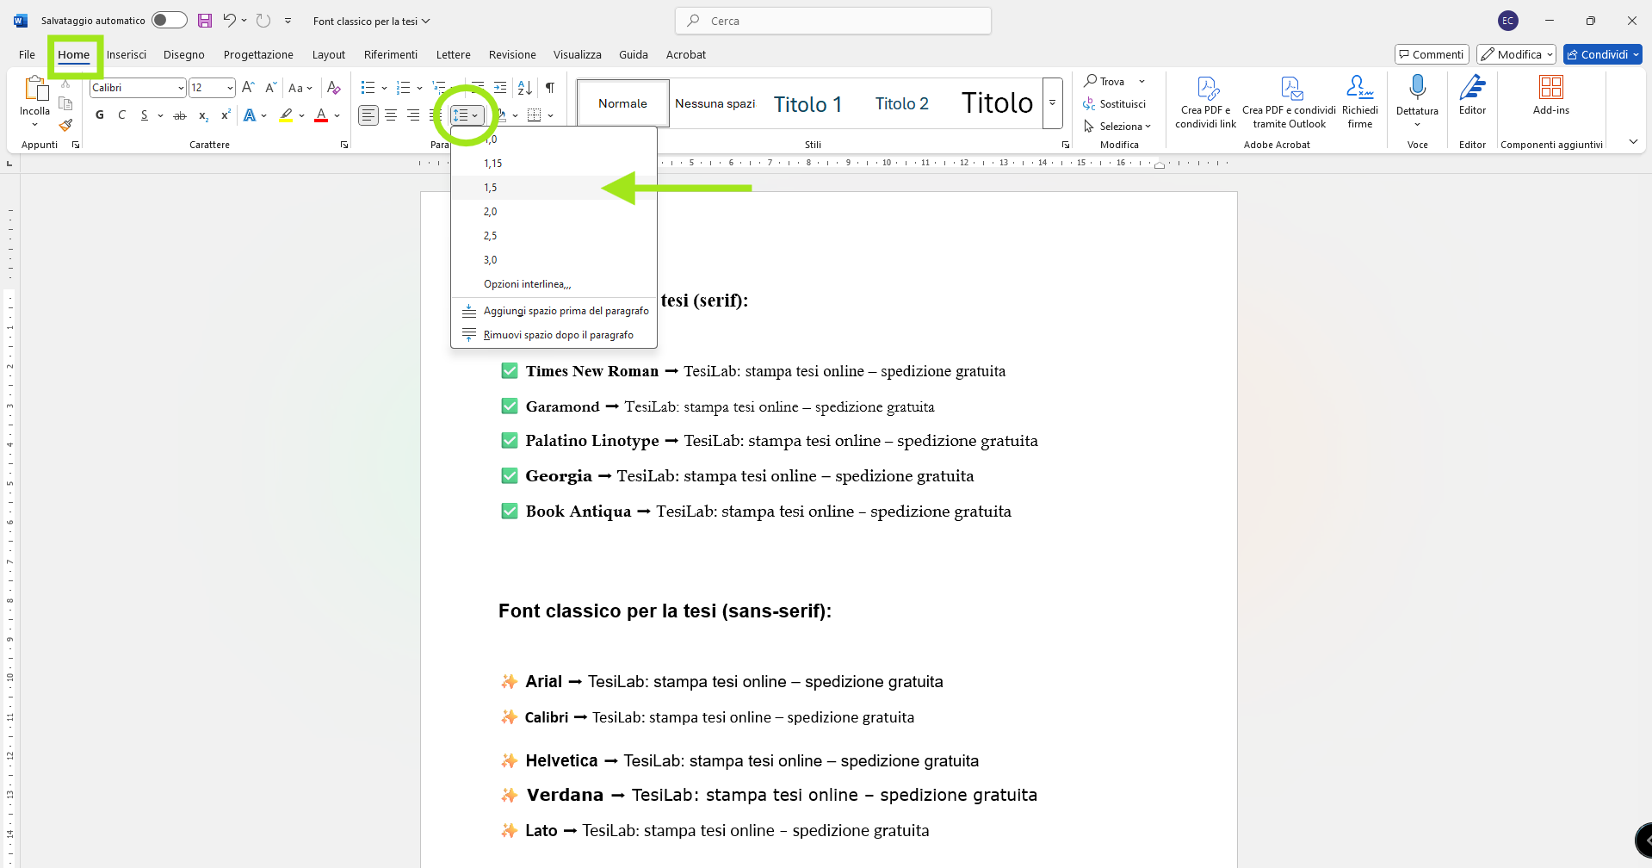The height and width of the screenshot is (868, 1652).
Task: Toggle the Salvataggio automatico switch
Action: pos(169,21)
